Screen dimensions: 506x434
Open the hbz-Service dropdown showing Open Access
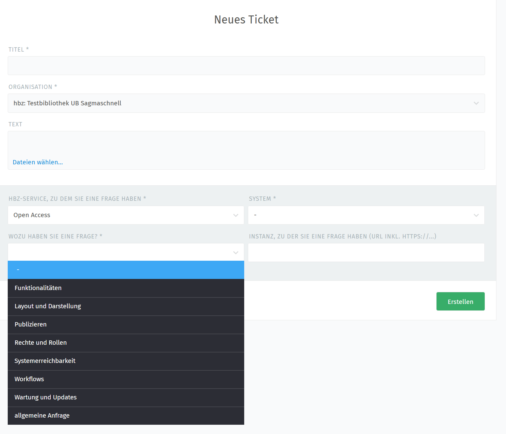pyautogui.click(x=120, y=215)
